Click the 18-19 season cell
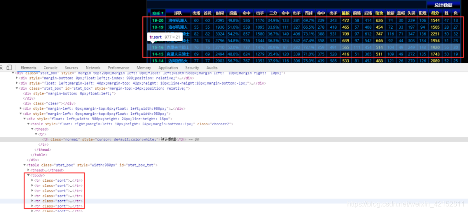The width and height of the screenshot is (468, 212). pyautogui.click(x=158, y=27)
